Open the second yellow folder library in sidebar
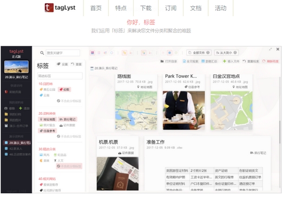This screenshot has height=202, width=283. tap(12, 120)
